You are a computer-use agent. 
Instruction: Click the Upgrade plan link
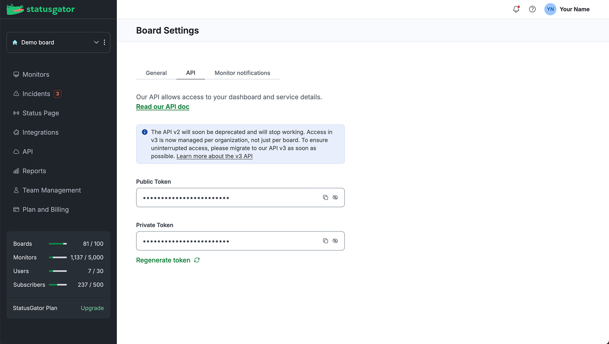tap(92, 308)
